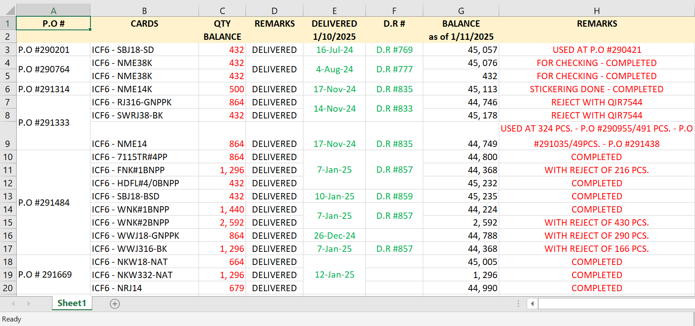
Task: Click the next sheet navigation arrow
Action: [x=28, y=304]
